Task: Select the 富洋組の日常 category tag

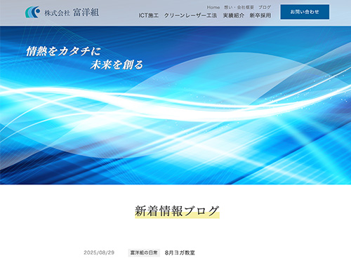Action: point(144,252)
